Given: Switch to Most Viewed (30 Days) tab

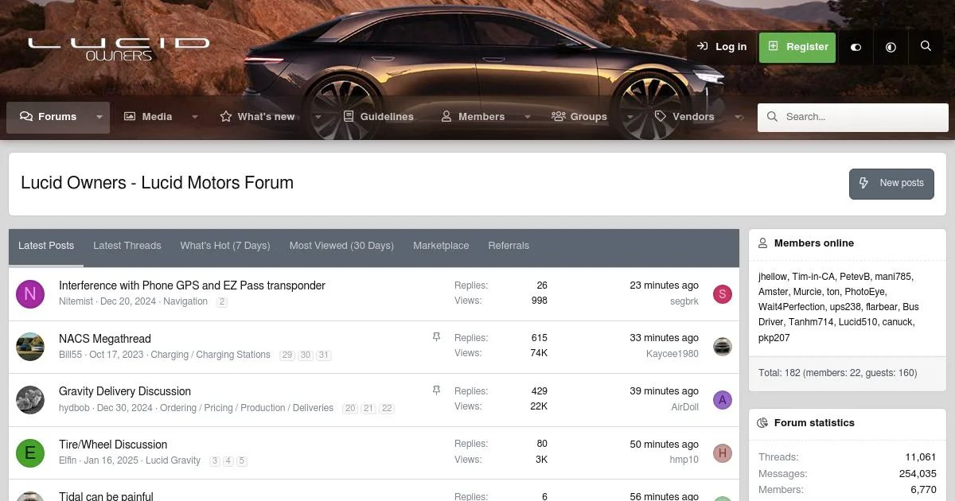Looking at the screenshot, I should [x=341, y=246].
